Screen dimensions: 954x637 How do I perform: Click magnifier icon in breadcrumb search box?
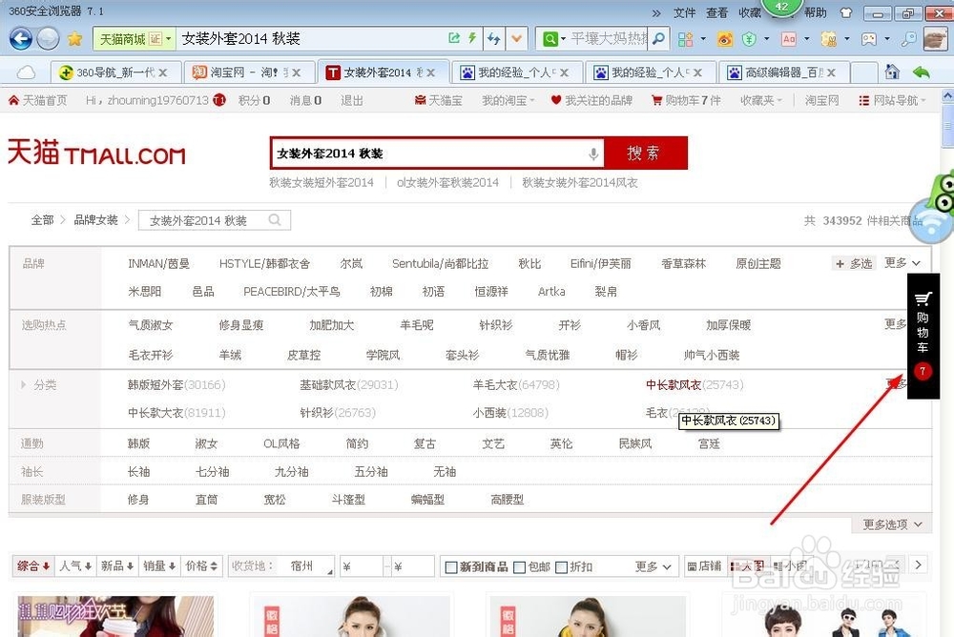pyautogui.click(x=275, y=219)
